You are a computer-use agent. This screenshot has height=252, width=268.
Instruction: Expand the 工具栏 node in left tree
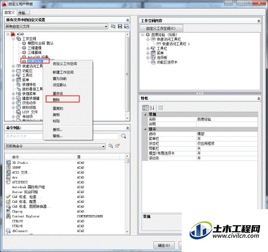coord(13,75)
